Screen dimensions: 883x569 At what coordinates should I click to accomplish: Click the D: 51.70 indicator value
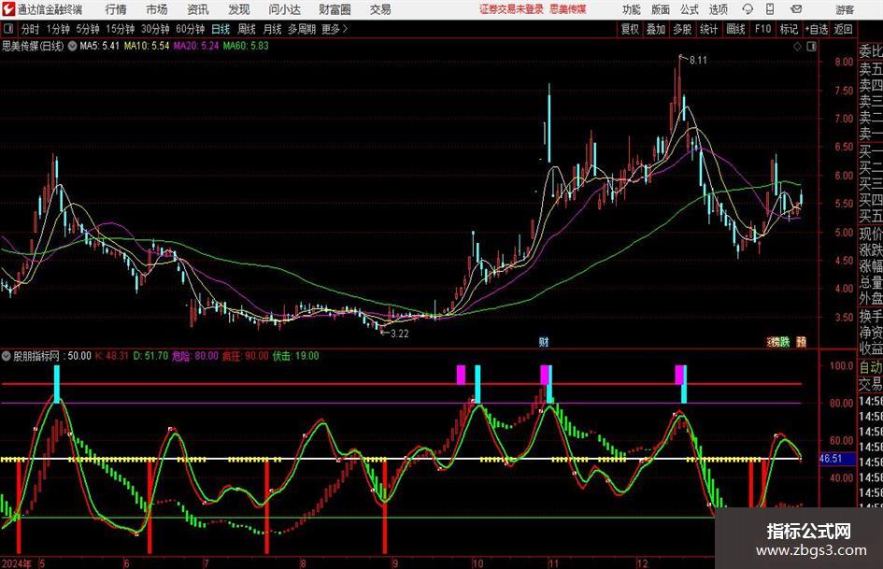[150, 356]
